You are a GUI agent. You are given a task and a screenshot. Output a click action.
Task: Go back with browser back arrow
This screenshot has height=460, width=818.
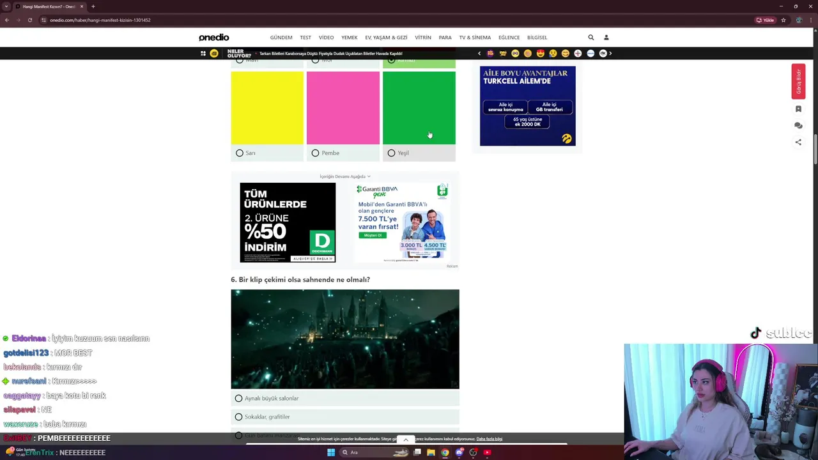pos(7,20)
